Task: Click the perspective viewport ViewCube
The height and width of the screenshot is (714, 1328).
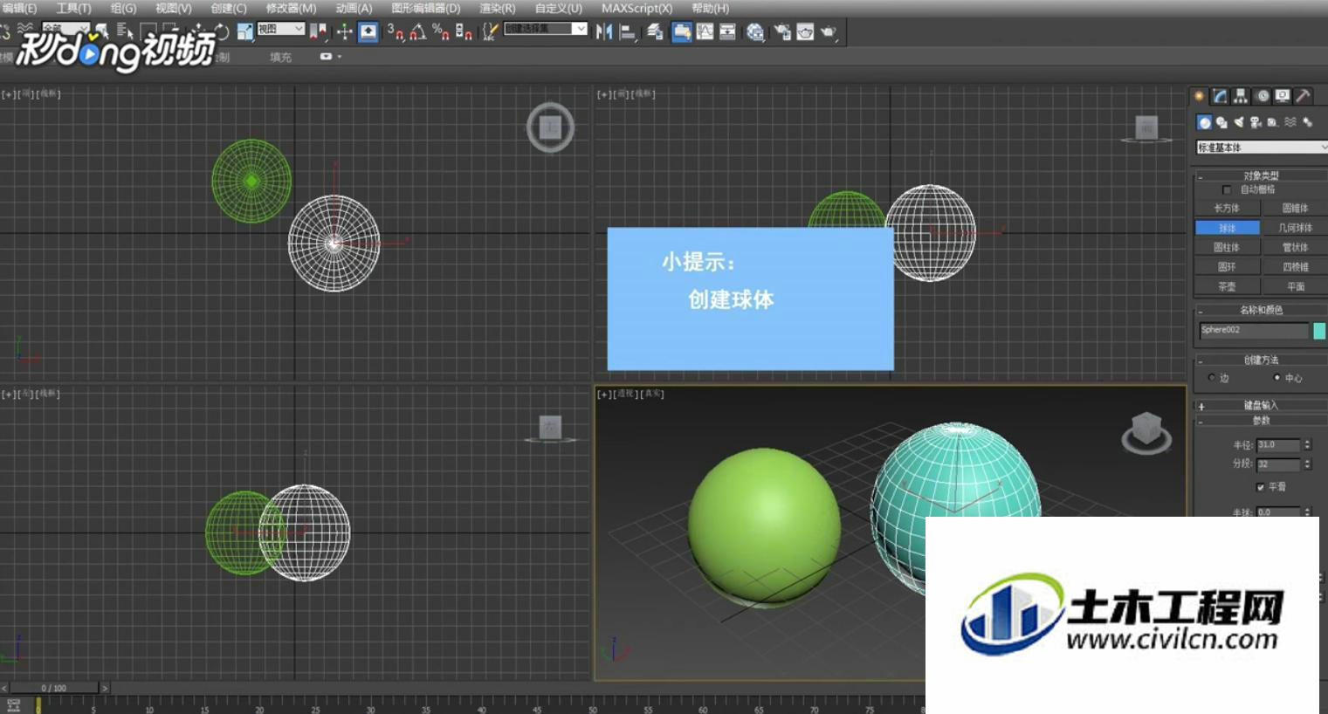Action: pyautogui.click(x=1146, y=431)
